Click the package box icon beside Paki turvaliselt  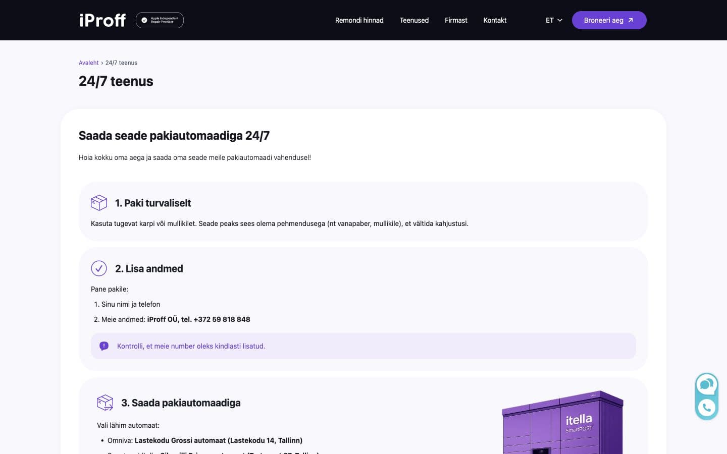click(99, 203)
